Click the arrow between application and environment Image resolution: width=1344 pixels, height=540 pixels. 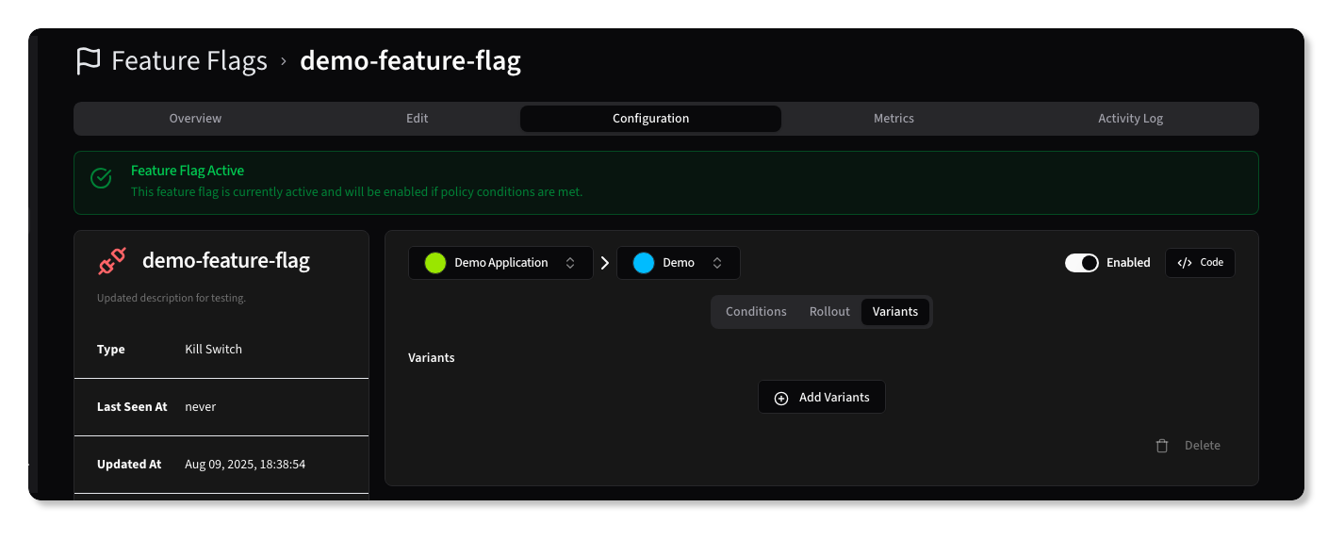(x=605, y=263)
